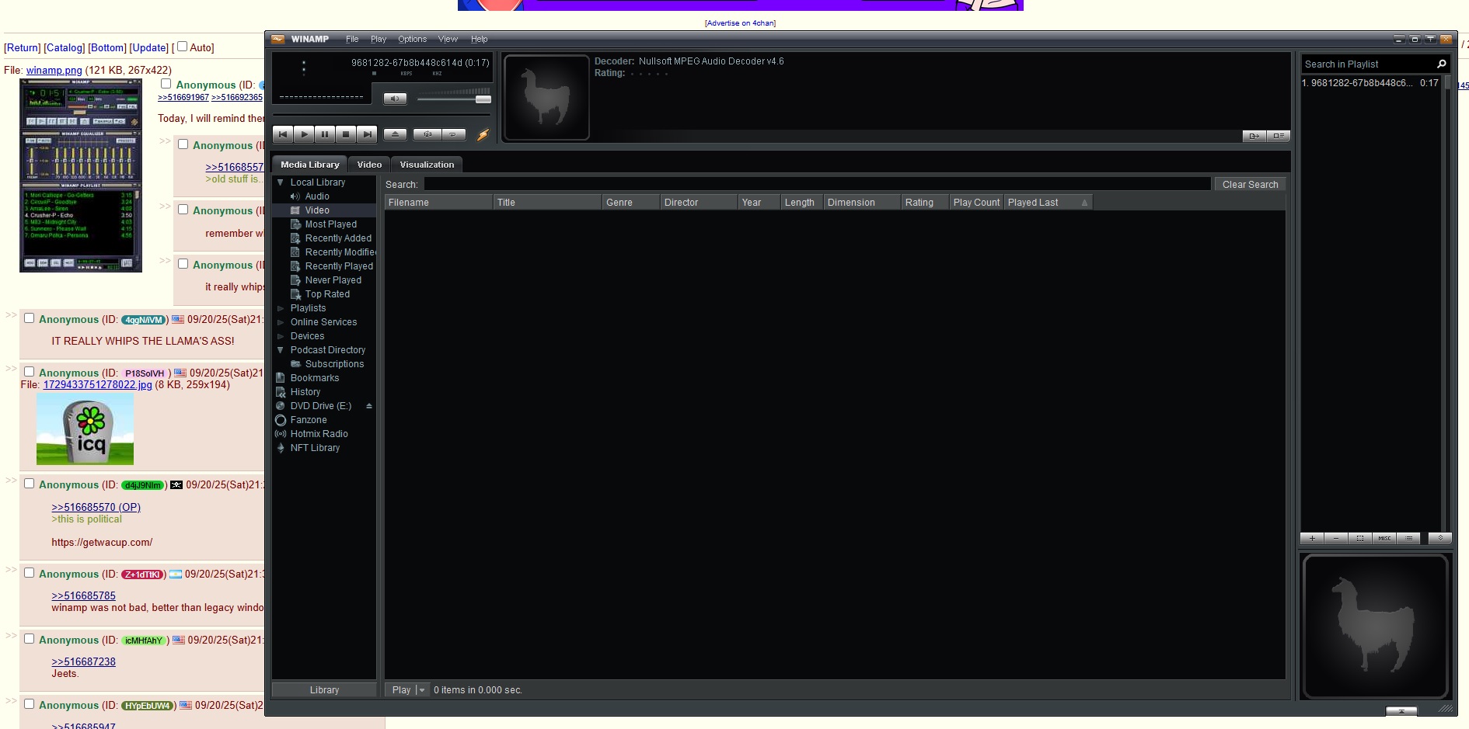This screenshot has width=1469, height=729.
Task: Open the playlist list options button
Action: pyautogui.click(x=1408, y=538)
